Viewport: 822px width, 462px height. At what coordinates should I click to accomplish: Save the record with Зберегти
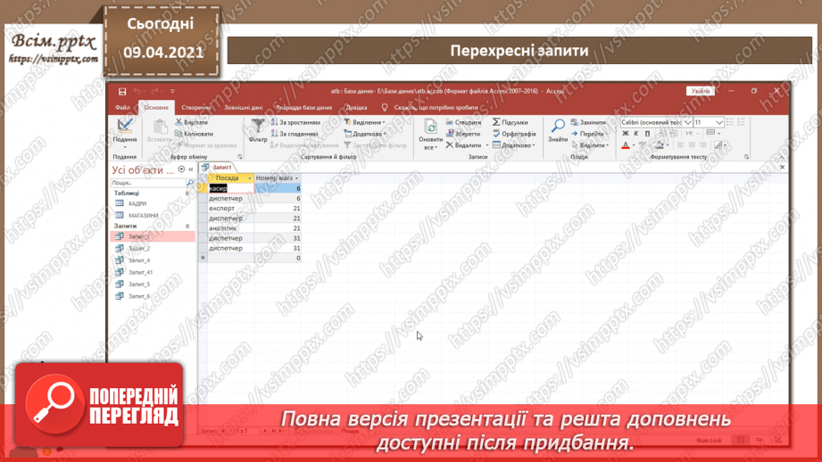point(463,134)
